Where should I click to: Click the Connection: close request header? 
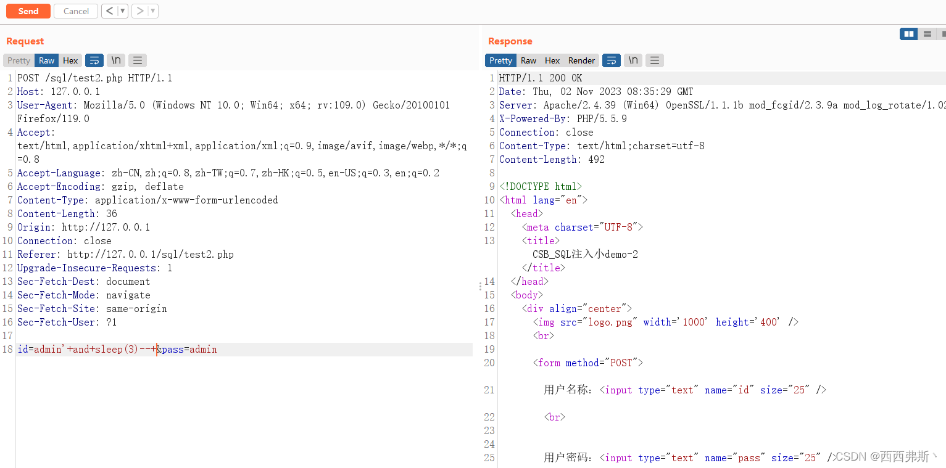(64, 241)
